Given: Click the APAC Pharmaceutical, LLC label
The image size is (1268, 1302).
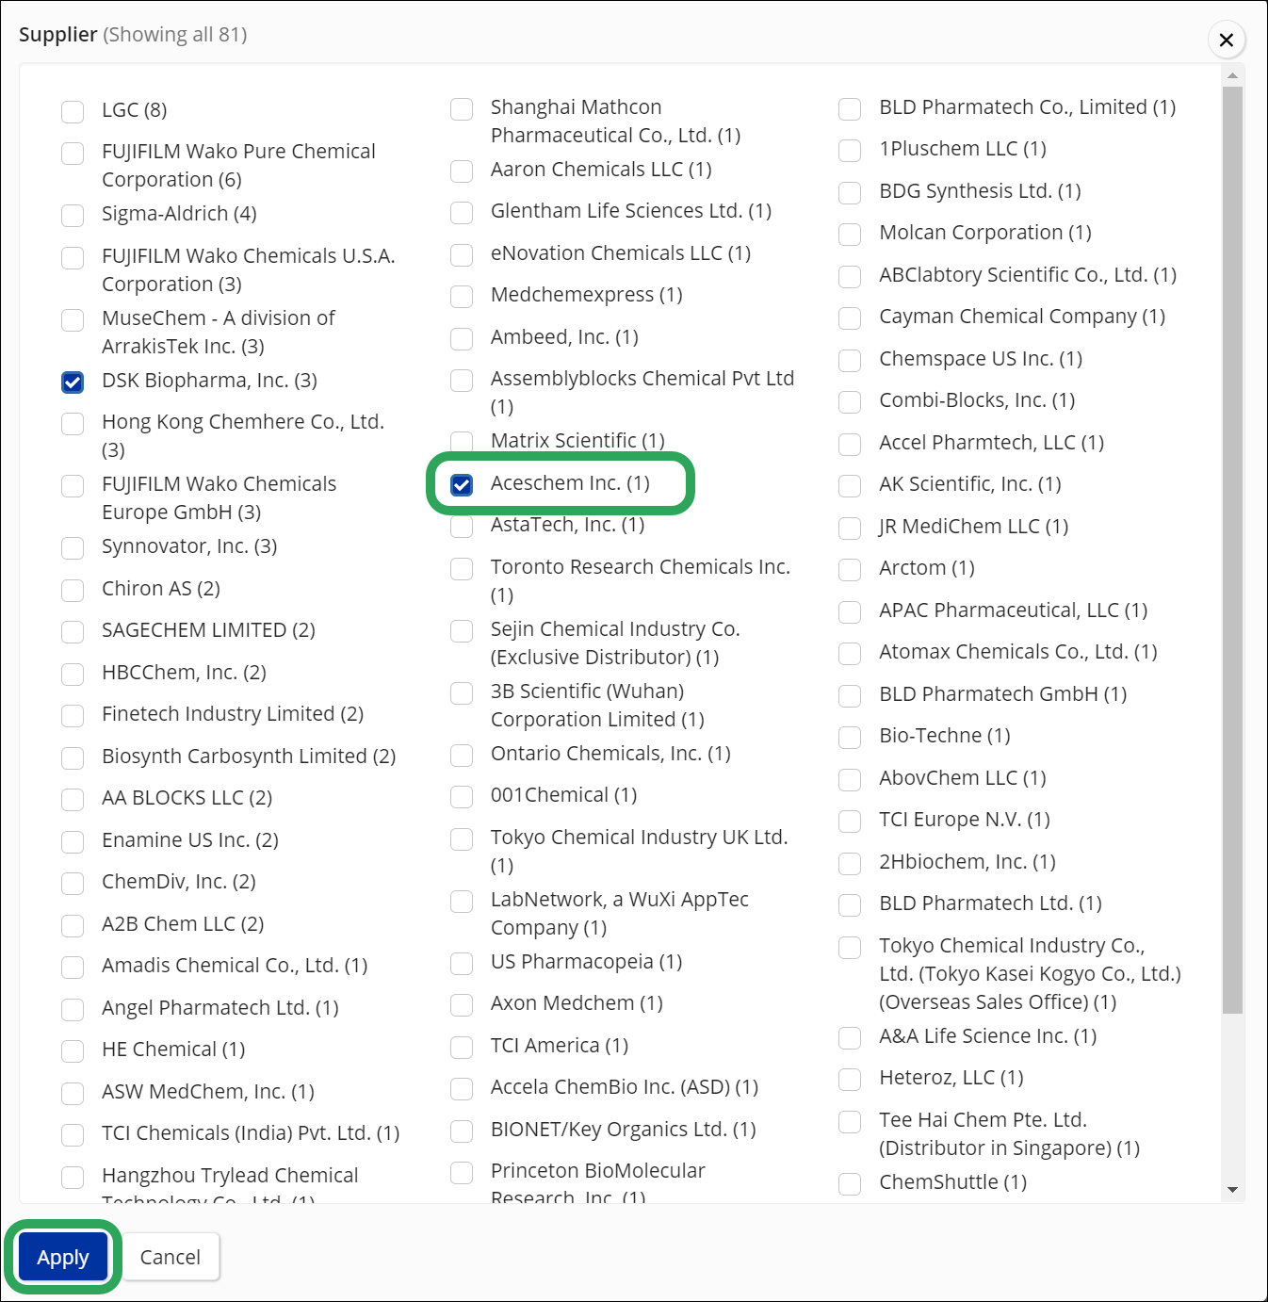Looking at the screenshot, I should [1013, 610].
